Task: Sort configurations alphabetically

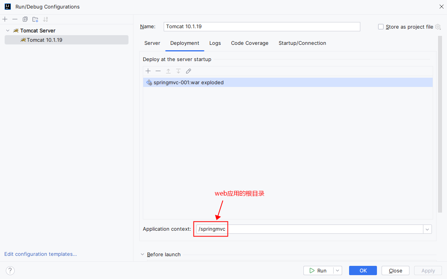Action: point(45,19)
